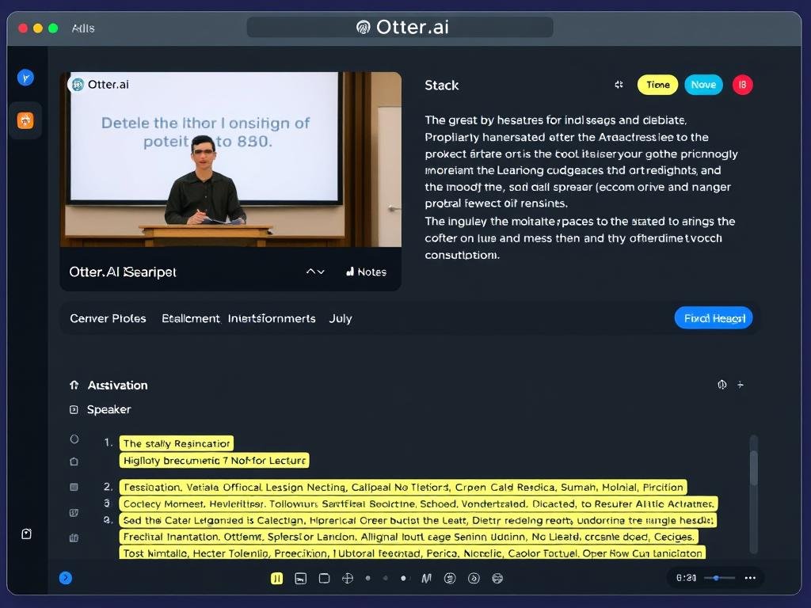The image size is (811, 608).
Task: Click the Speaker label
Action: click(109, 409)
